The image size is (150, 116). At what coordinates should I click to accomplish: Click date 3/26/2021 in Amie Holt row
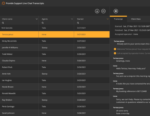click(81, 74)
